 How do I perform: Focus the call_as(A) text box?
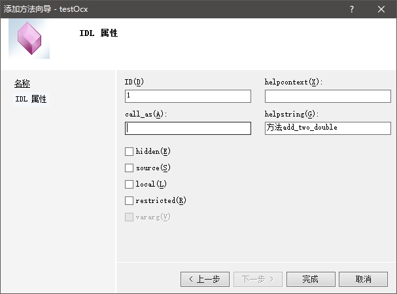[x=188, y=128]
